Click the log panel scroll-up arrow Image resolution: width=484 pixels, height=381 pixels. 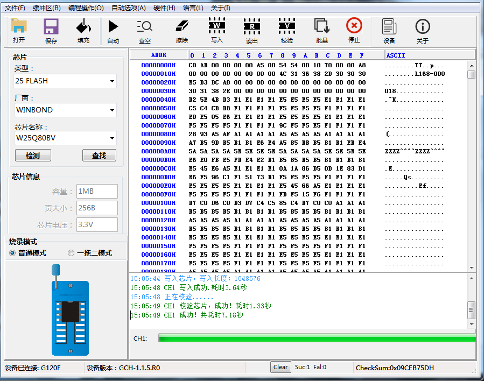pyautogui.click(x=471, y=278)
